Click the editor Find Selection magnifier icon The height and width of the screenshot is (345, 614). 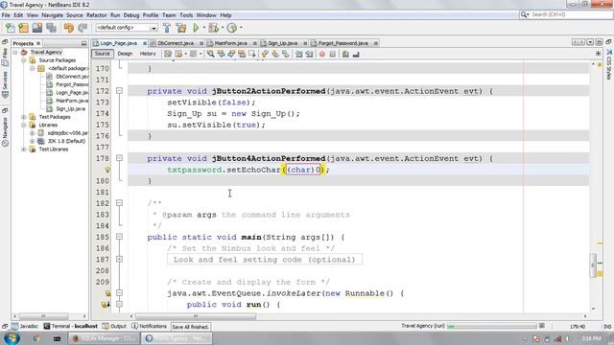tap(211, 54)
